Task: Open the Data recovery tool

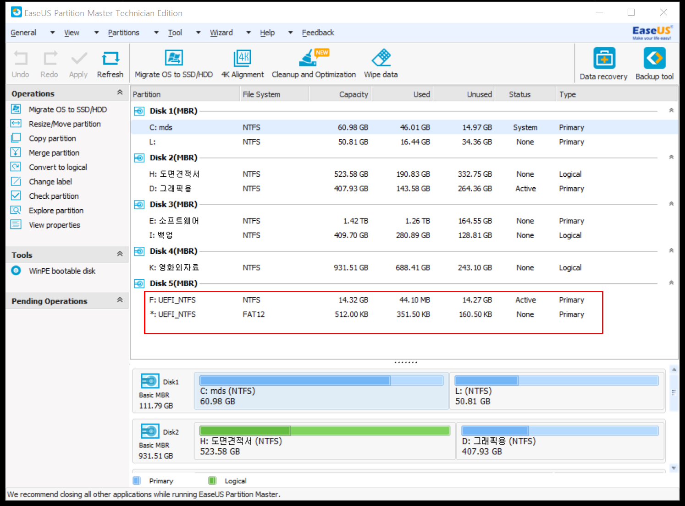Action: [x=604, y=64]
